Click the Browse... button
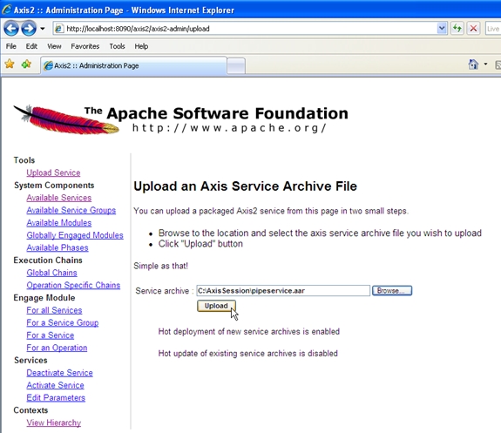Image resolution: width=501 pixels, height=433 pixels. (x=392, y=291)
